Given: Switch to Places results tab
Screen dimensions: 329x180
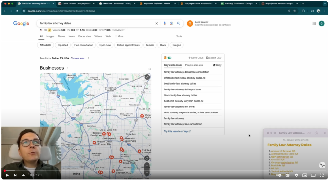Looking at the screenshot, I should tap(61, 36).
